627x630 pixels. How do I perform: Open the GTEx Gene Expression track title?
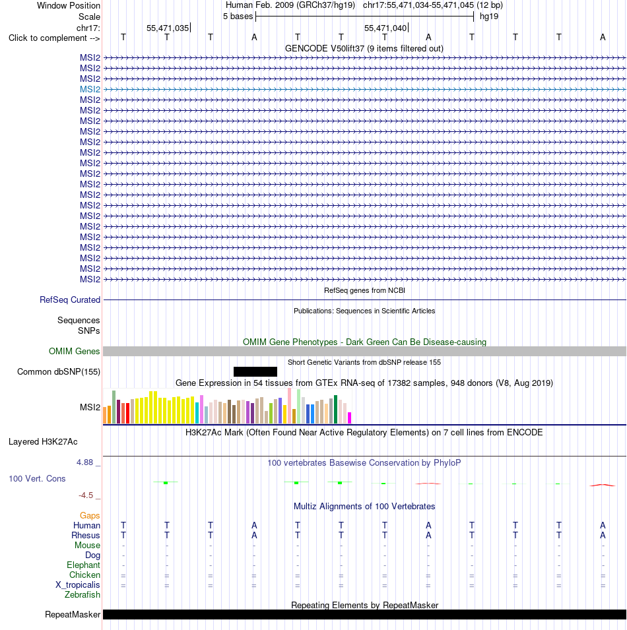click(364, 383)
